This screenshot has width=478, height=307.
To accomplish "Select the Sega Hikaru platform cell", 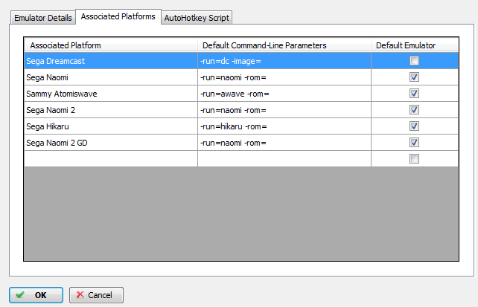I will pyautogui.click(x=111, y=126).
